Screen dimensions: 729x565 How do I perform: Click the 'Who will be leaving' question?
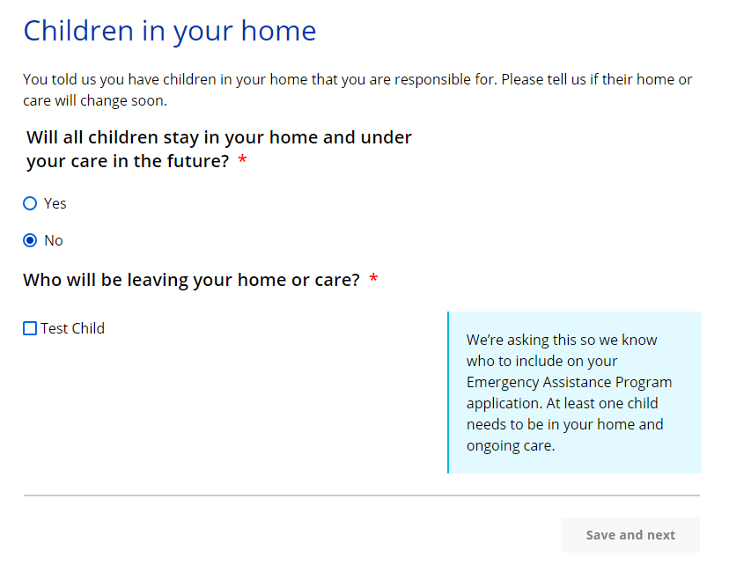(x=191, y=280)
